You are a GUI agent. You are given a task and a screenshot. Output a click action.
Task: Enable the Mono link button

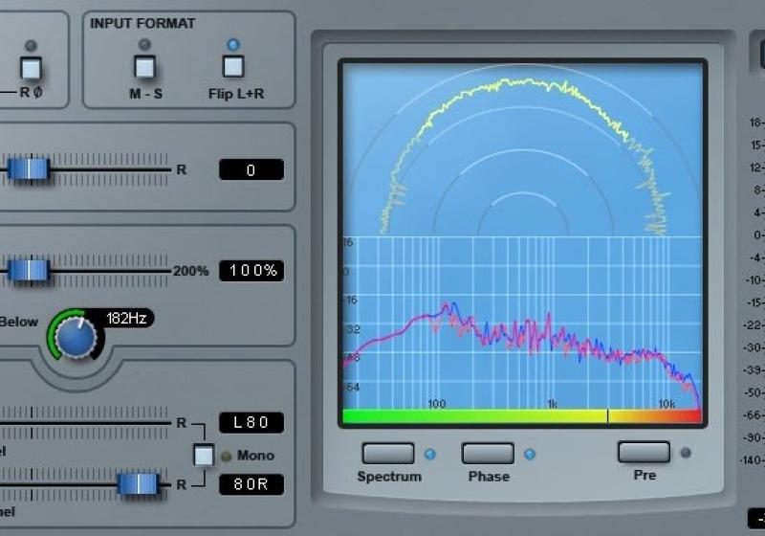click(x=204, y=456)
